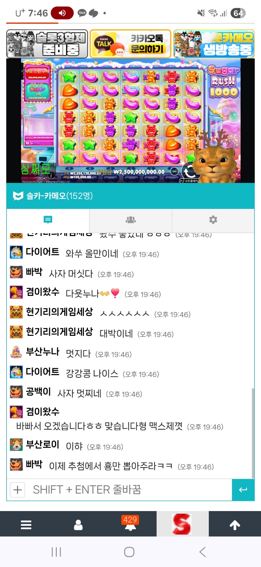Send message with enter arrow button

[243, 490]
